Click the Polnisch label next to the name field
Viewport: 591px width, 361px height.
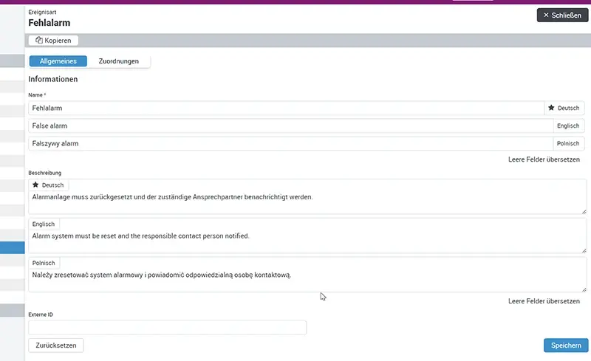(x=567, y=143)
